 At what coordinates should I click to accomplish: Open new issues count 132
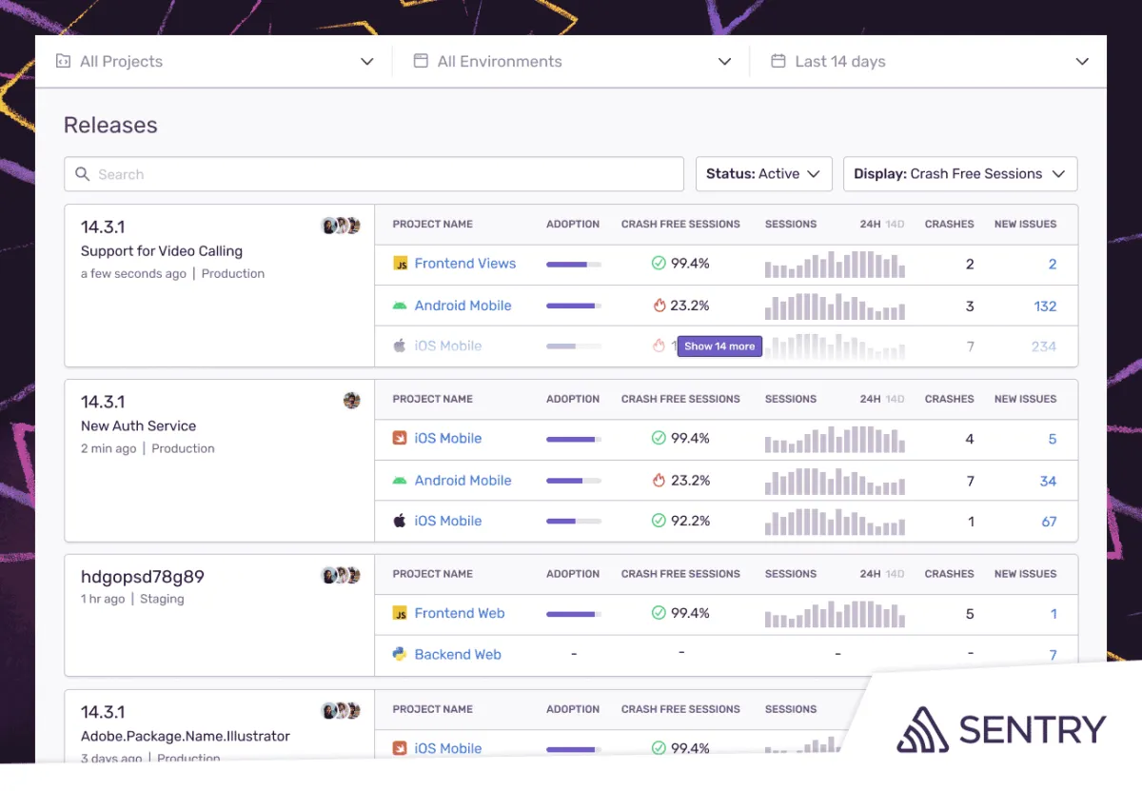coord(1045,307)
